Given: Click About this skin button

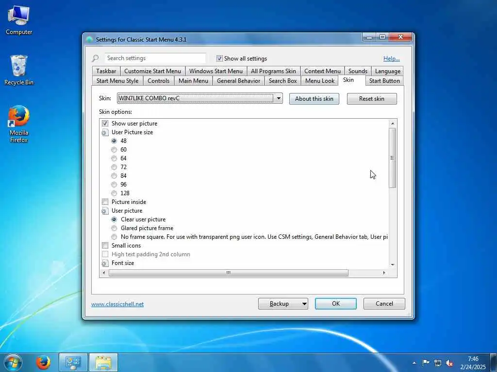Looking at the screenshot, I should click(314, 99).
